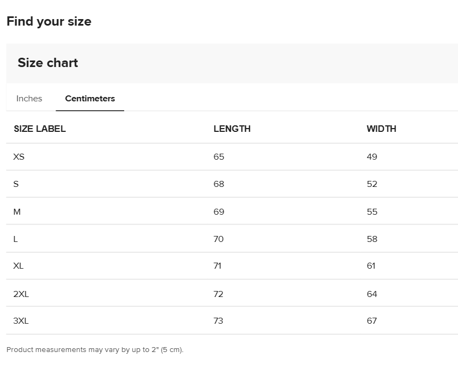Click length value 65 for XS
The height and width of the screenshot is (376, 458).
coord(219,157)
